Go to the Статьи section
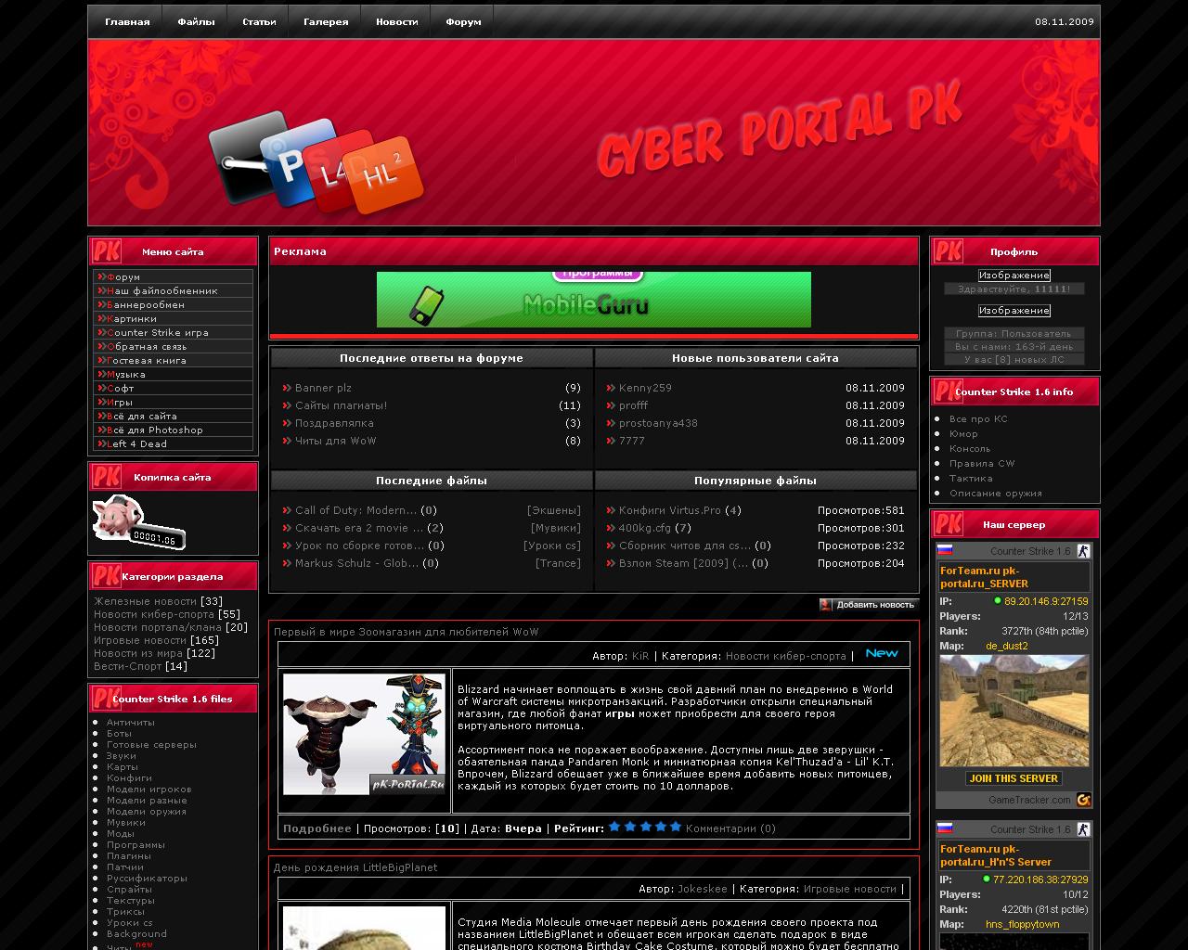The image size is (1188, 950). (x=259, y=21)
